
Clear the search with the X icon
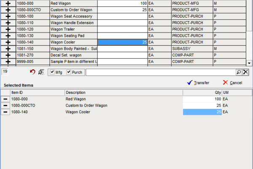point(245,72)
